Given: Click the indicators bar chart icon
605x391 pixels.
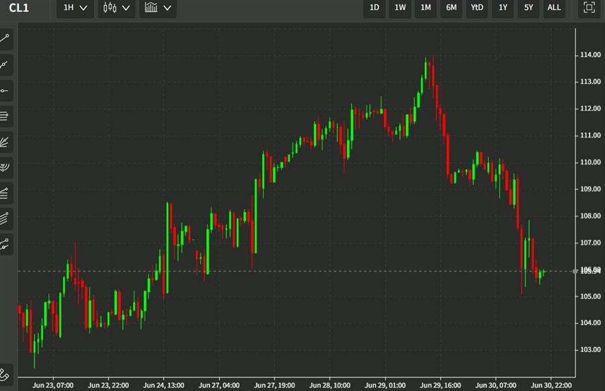Looking at the screenshot, I should [151, 7].
